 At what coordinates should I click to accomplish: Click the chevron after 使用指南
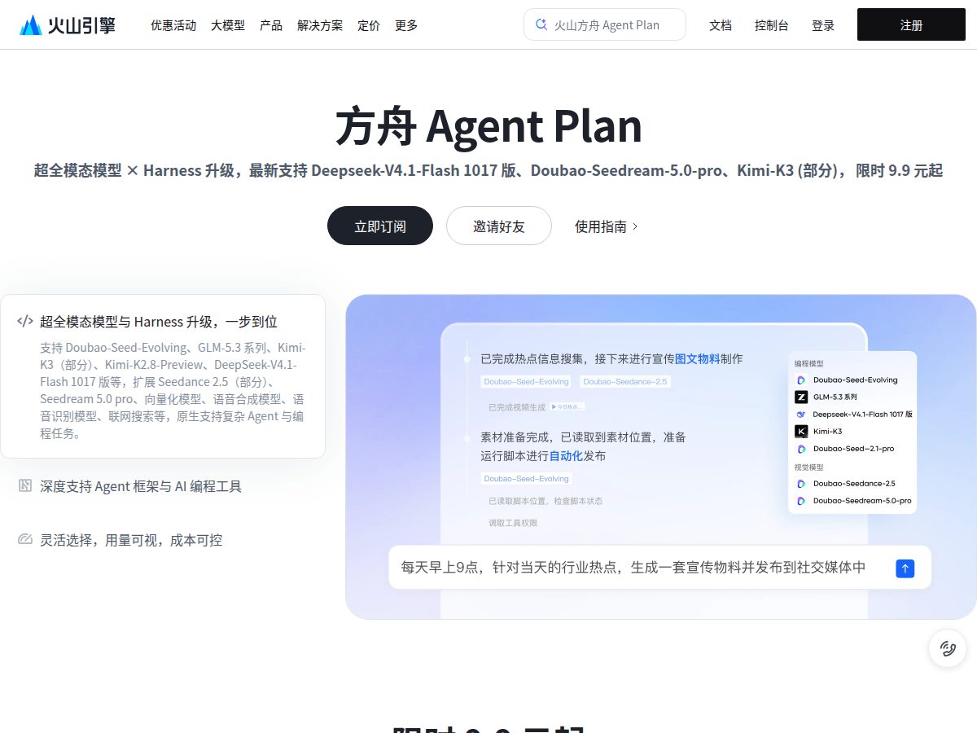pos(635,226)
